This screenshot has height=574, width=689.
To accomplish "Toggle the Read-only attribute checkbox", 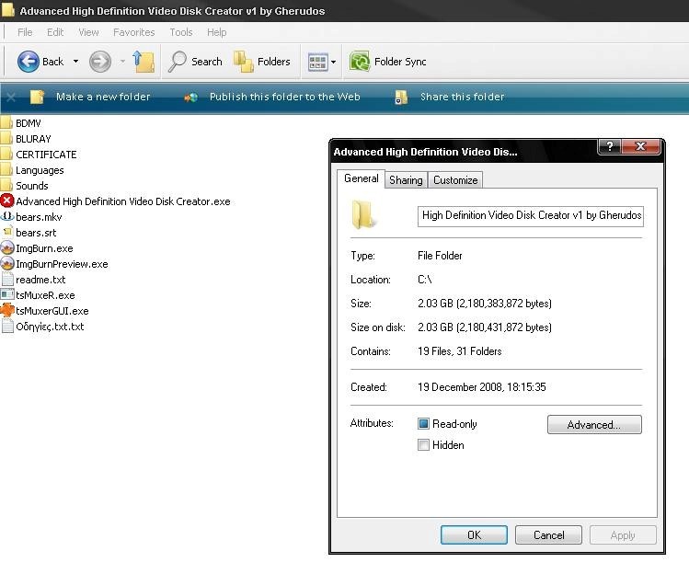I will point(423,424).
